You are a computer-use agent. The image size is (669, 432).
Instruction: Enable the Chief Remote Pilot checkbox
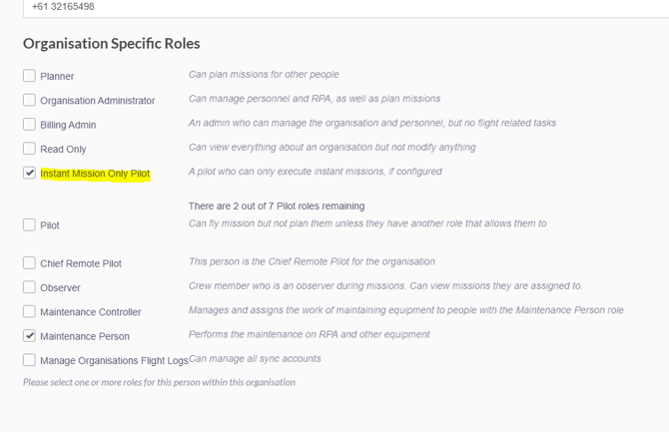30,263
